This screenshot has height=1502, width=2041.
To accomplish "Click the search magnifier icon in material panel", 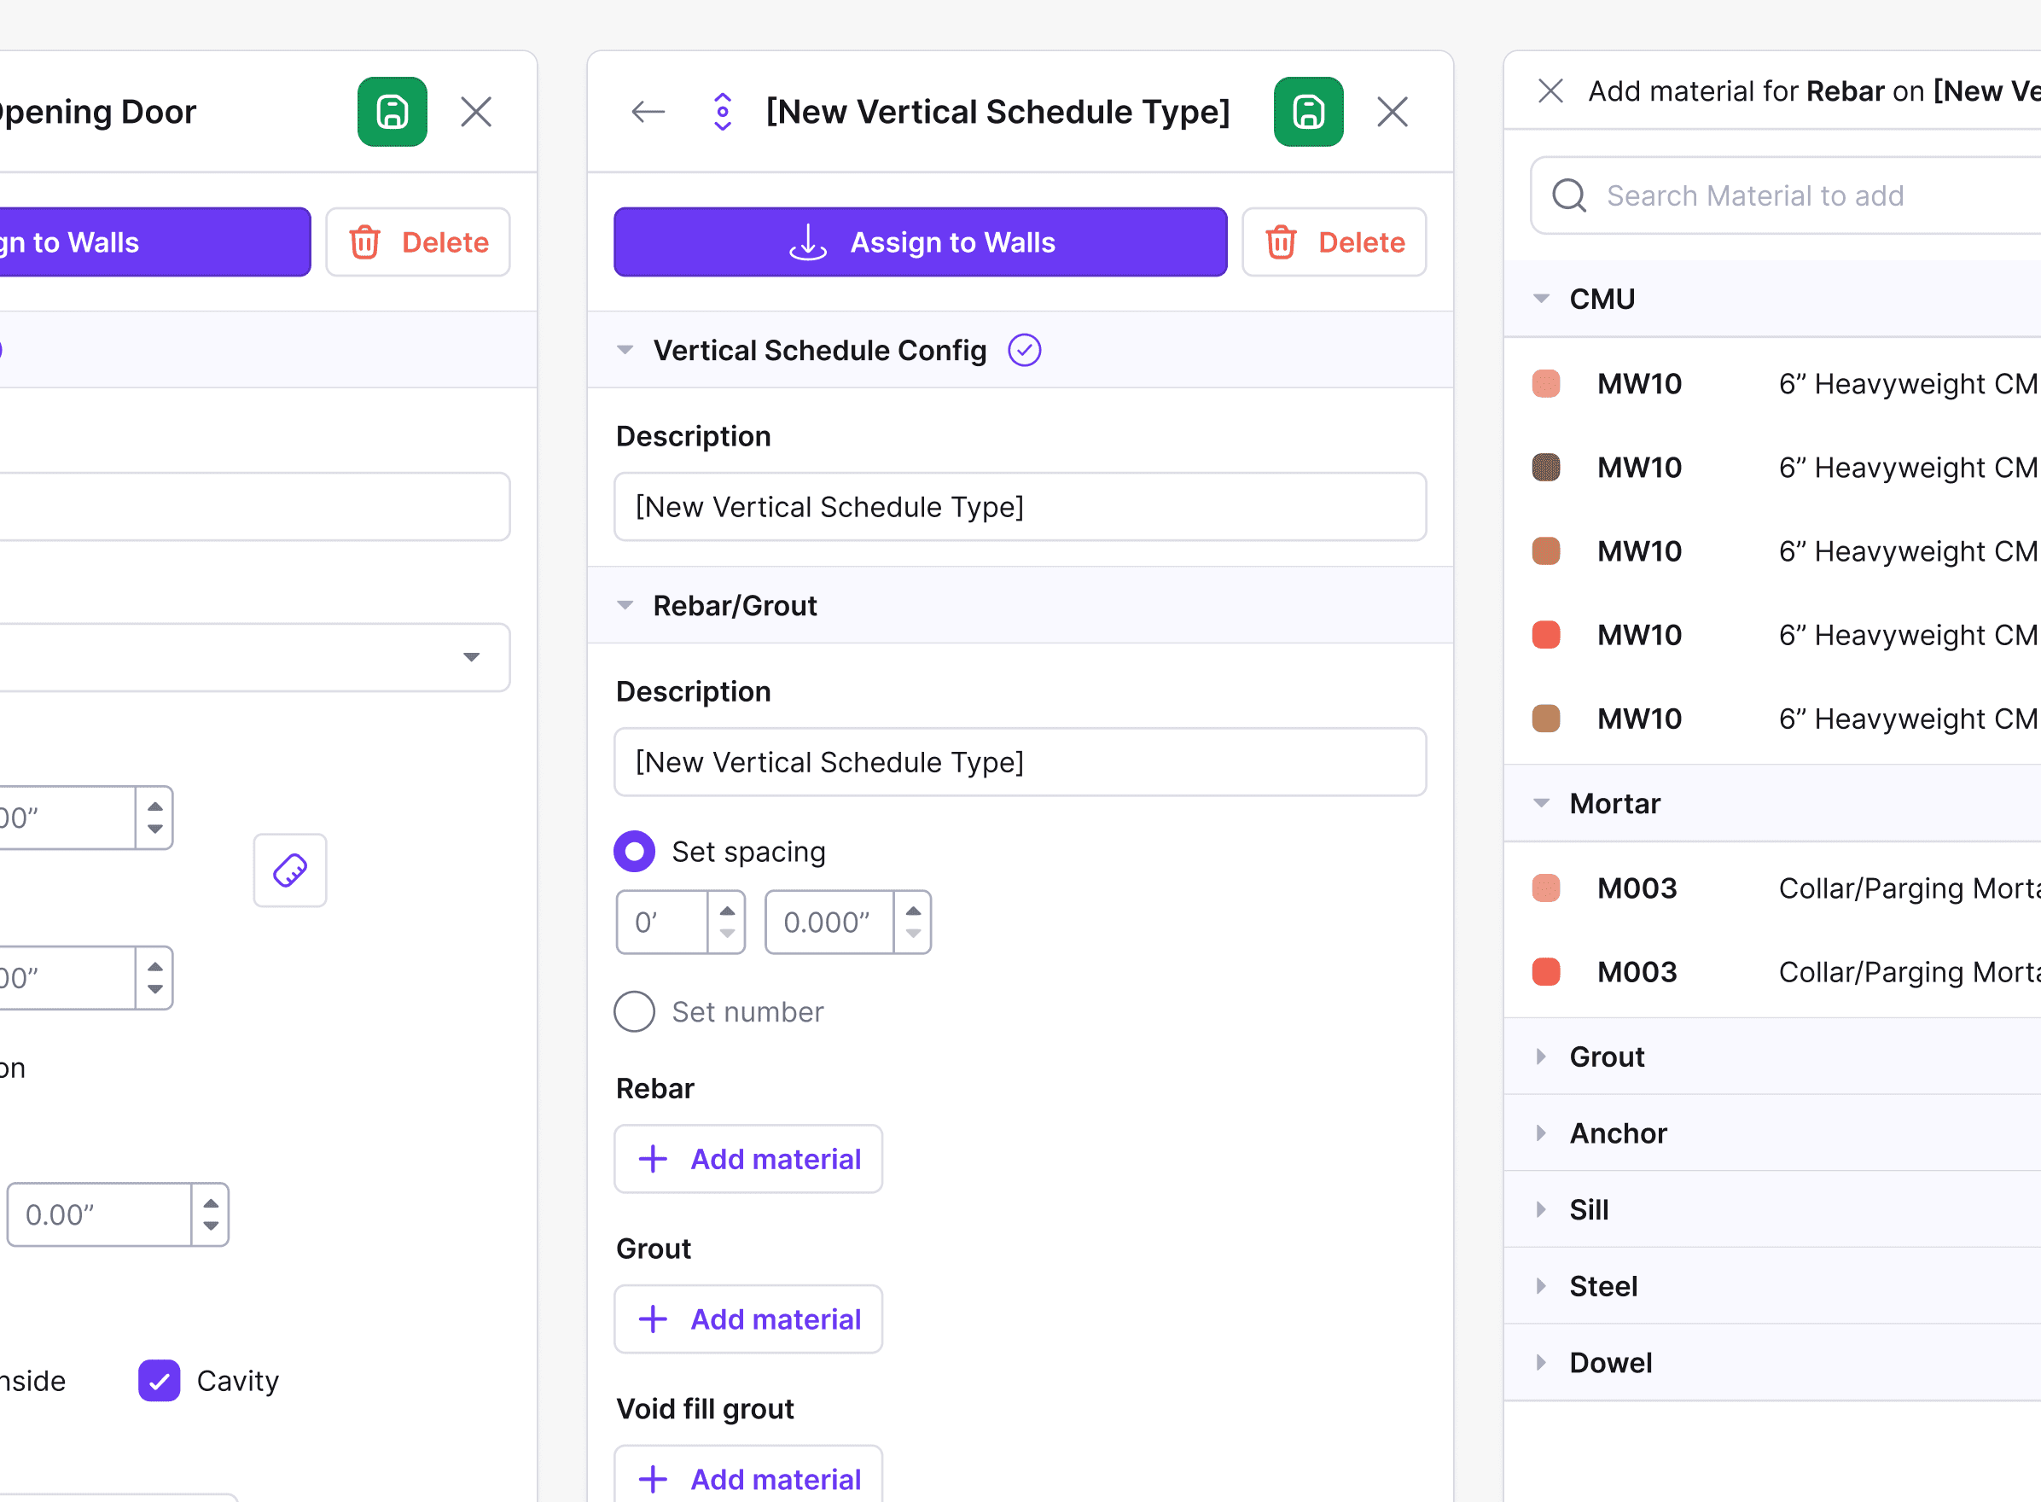I will pos(1568,195).
